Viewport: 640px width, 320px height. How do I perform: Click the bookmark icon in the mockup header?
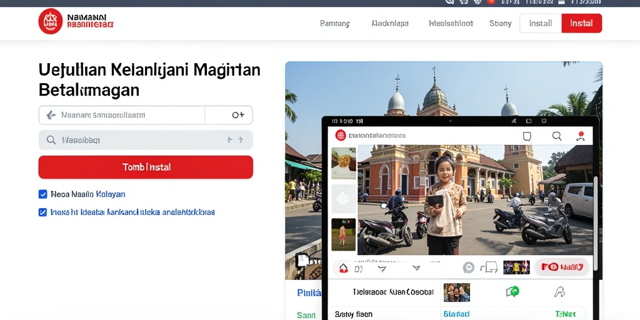527,136
